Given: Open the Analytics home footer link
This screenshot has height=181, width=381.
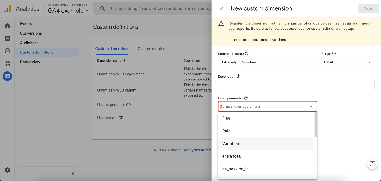Looking at the screenshot, I should [x=197, y=150].
